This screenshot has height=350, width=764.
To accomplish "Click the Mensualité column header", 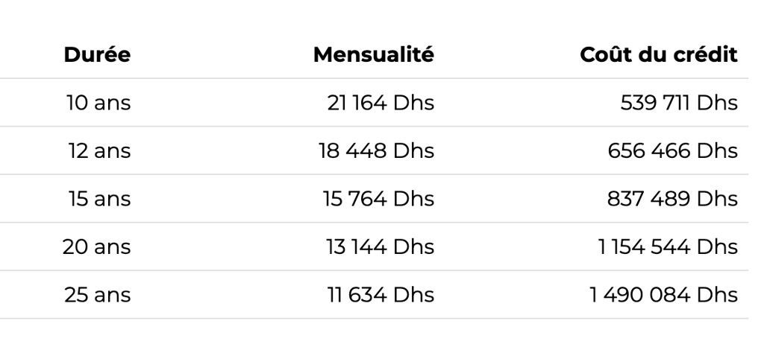I will click(x=373, y=54).
